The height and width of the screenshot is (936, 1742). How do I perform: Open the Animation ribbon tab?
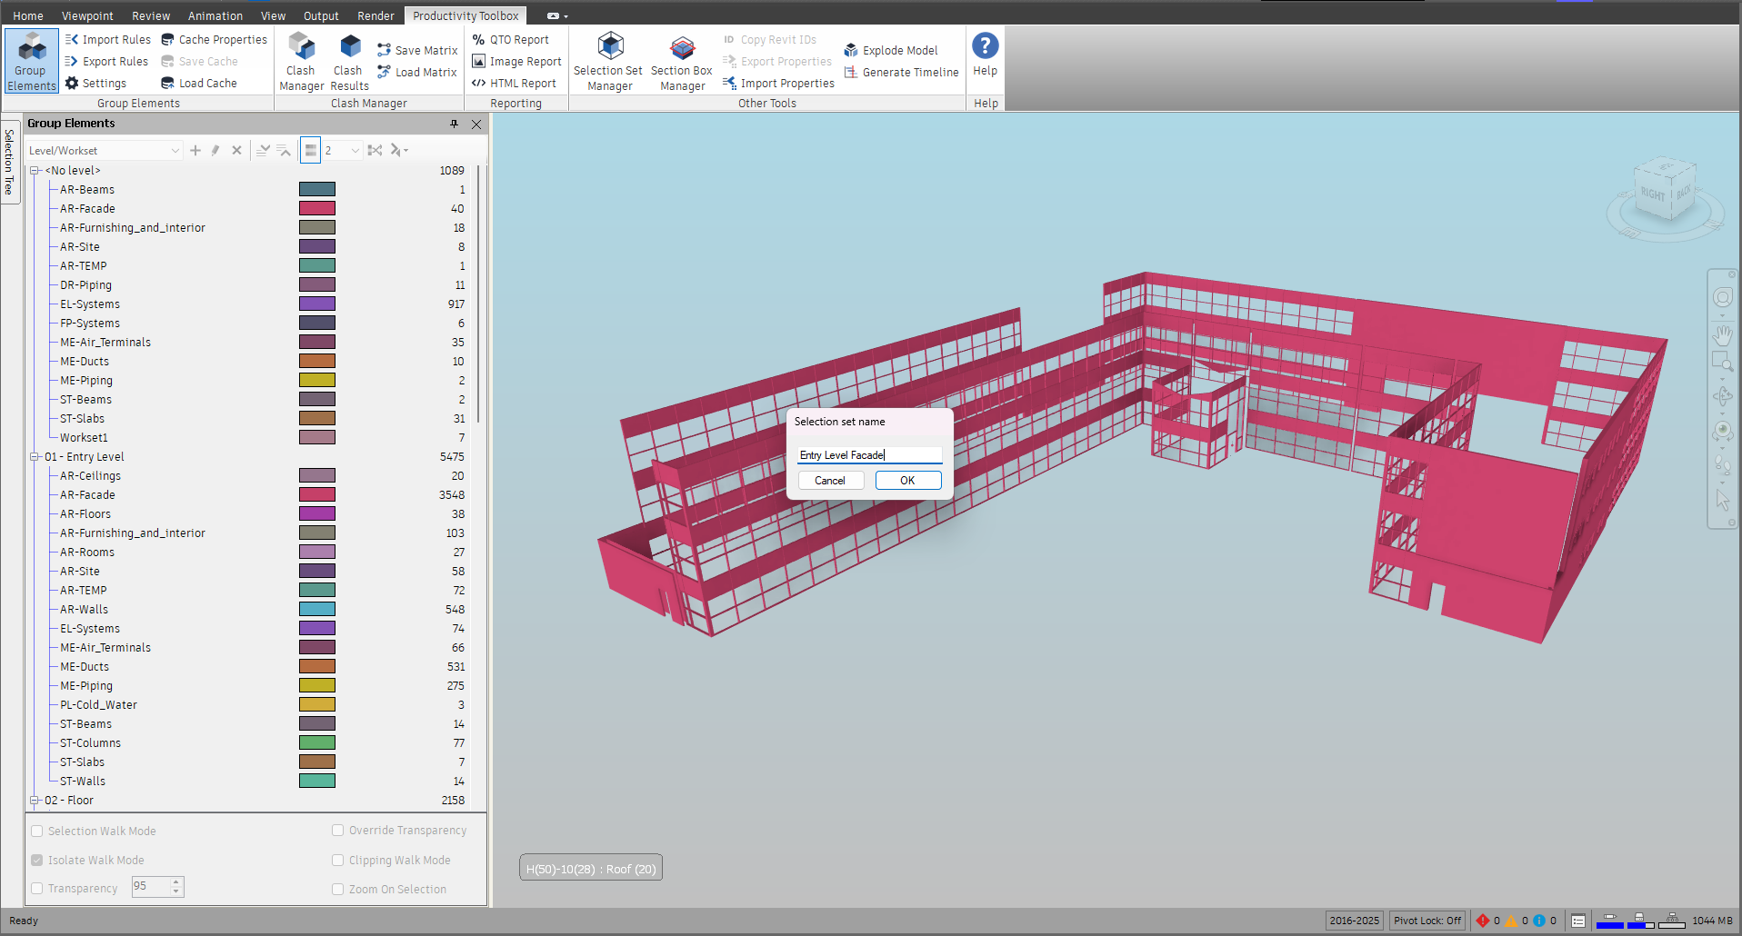[x=215, y=16]
